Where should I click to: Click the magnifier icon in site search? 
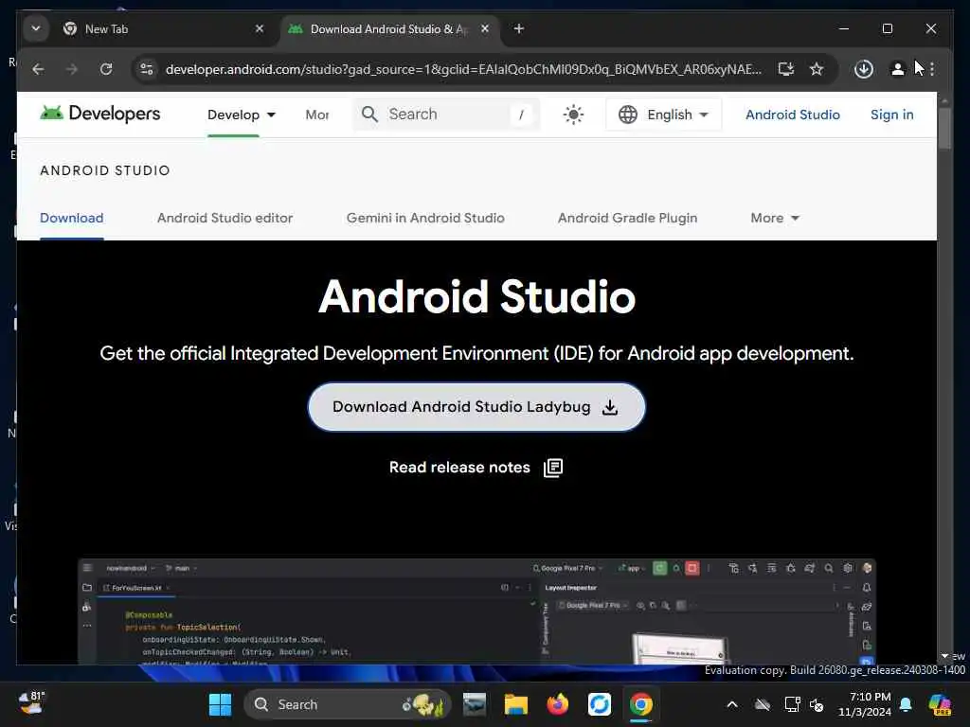(x=369, y=115)
